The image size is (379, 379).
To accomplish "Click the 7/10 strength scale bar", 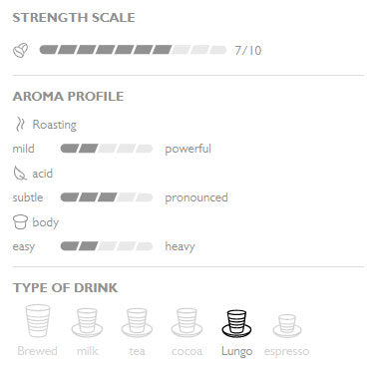I will (133, 50).
